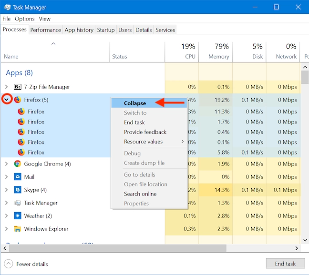Choose End task in context menu
The width and height of the screenshot is (309, 275).
coord(149,122)
